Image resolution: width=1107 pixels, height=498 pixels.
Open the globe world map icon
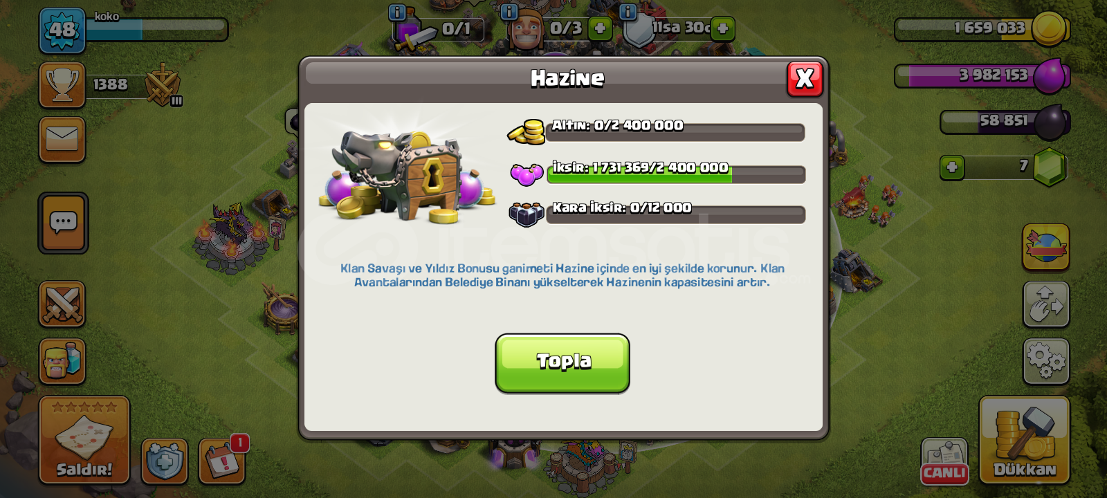tap(1046, 246)
